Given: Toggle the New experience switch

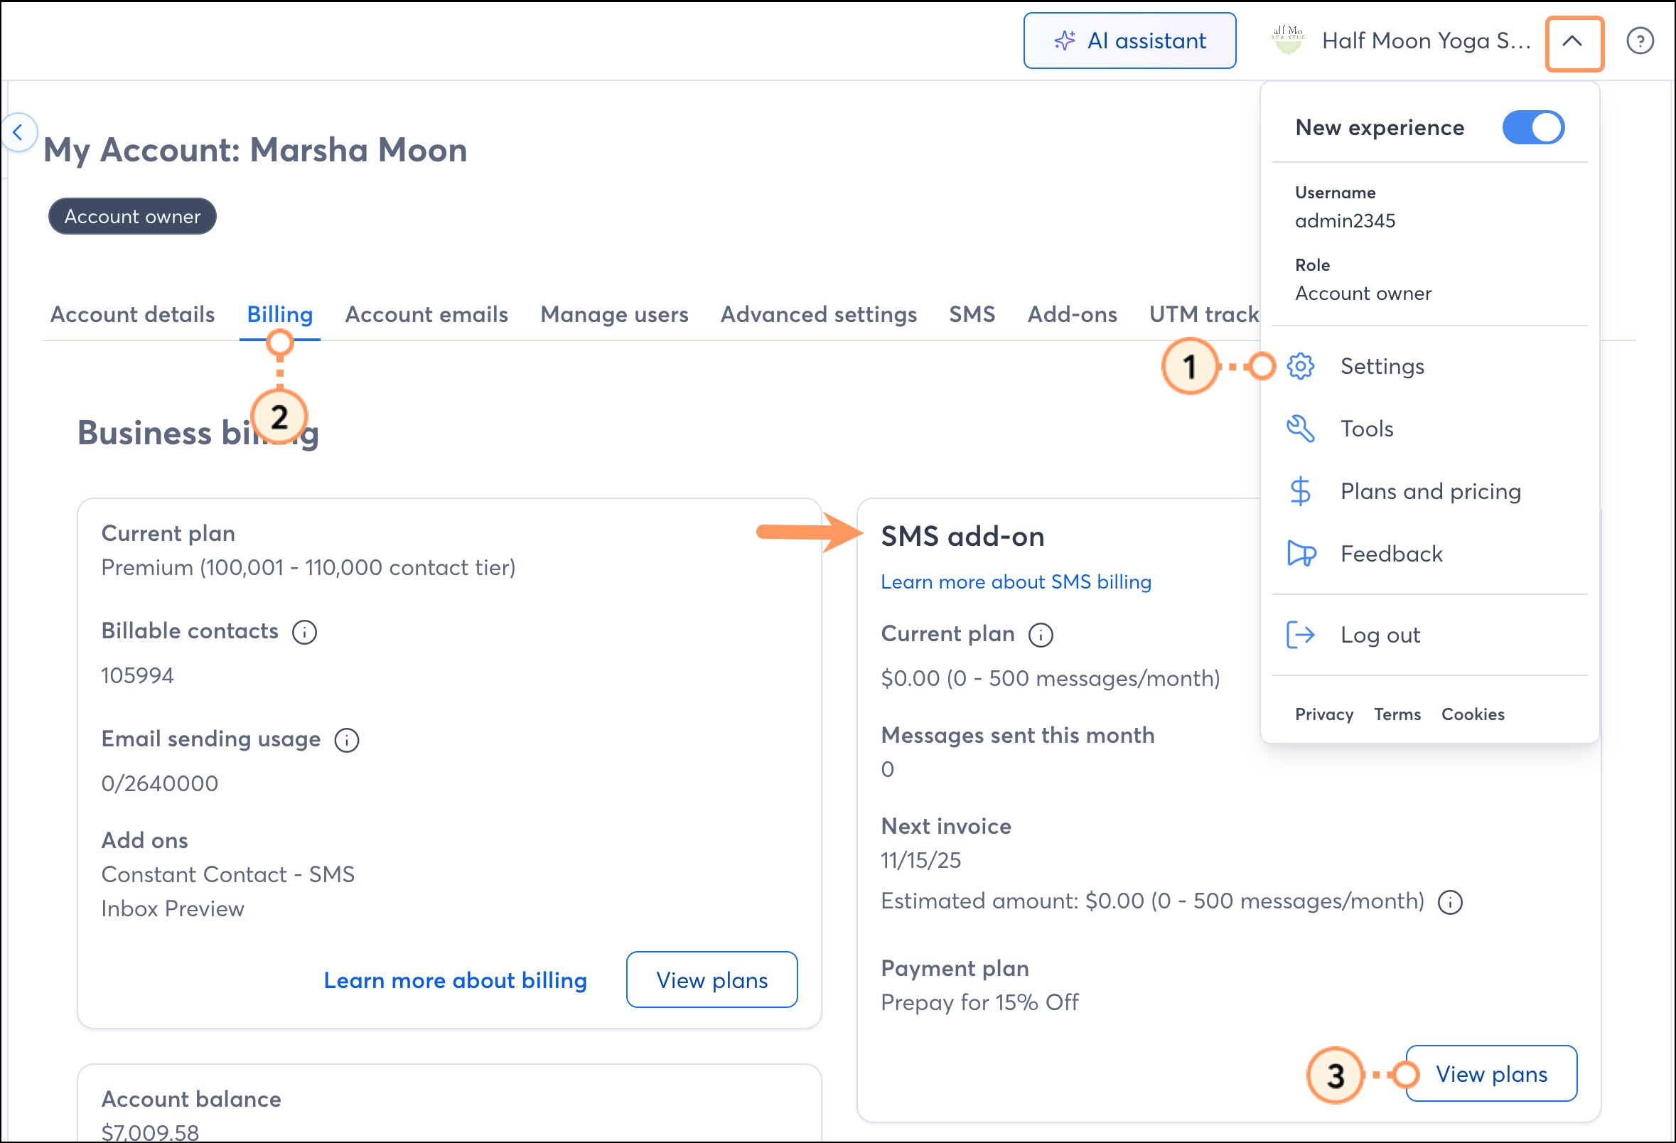Looking at the screenshot, I should click(1532, 128).
